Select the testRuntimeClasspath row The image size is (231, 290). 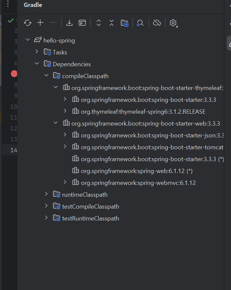click(121, 218)
